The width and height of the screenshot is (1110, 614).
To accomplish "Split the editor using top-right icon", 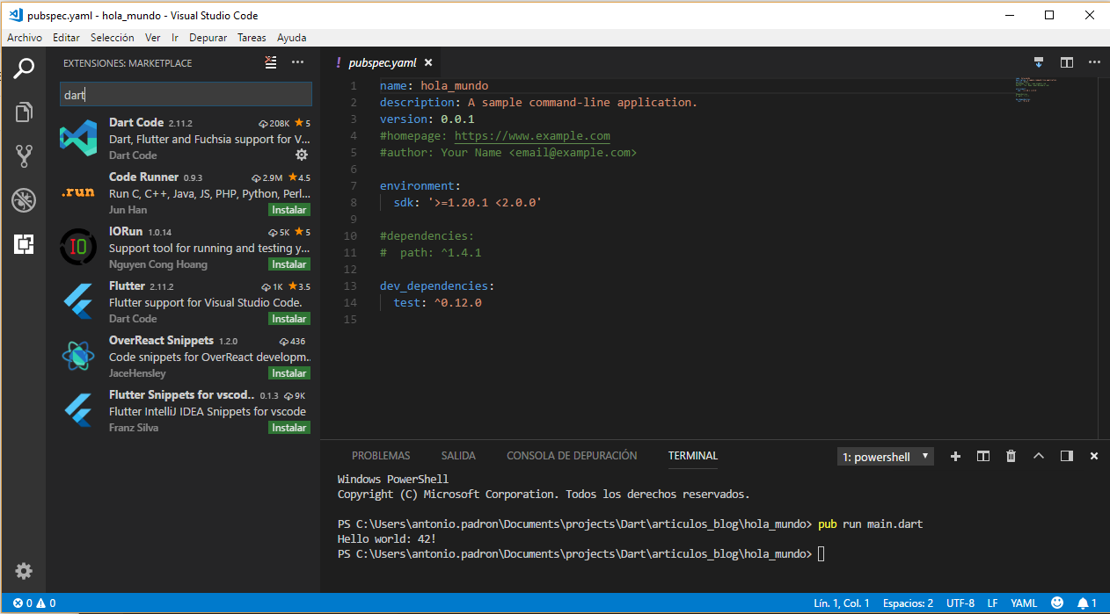I will point(1067,62).
